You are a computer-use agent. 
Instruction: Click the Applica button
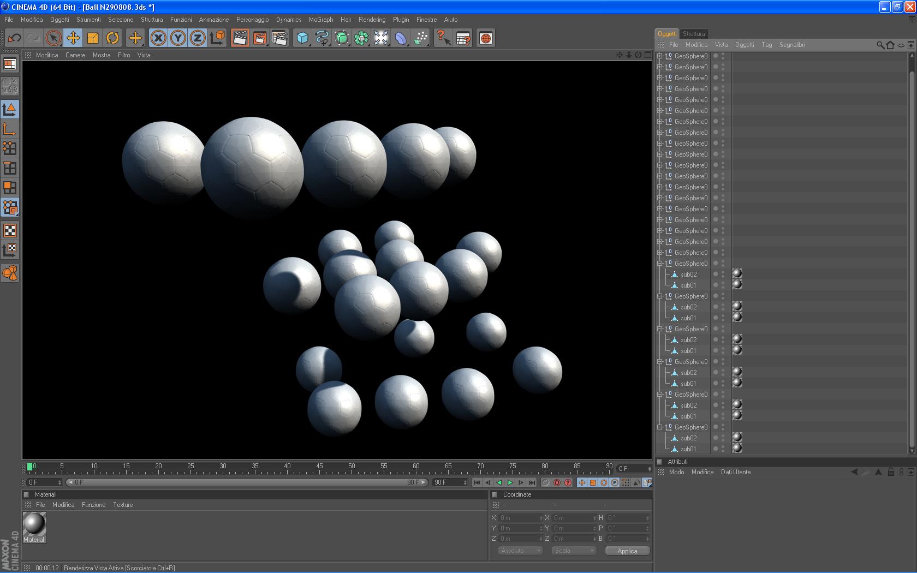point(627,551)
